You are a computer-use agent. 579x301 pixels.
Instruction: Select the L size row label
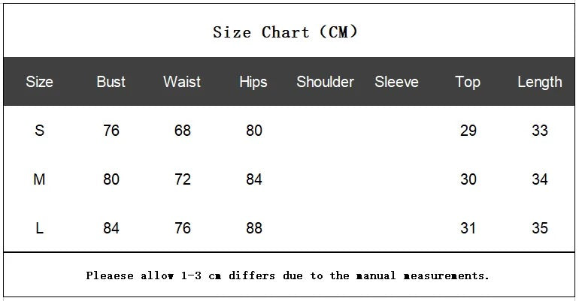click(39, 228)
